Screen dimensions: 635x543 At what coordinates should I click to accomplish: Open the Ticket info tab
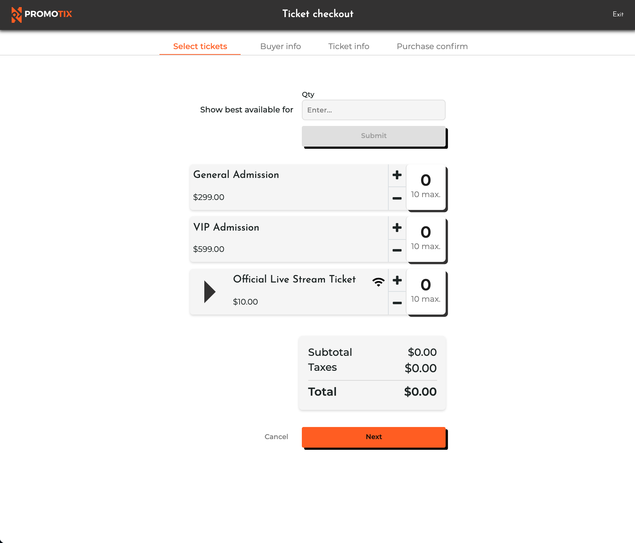(x=348, y=46)
